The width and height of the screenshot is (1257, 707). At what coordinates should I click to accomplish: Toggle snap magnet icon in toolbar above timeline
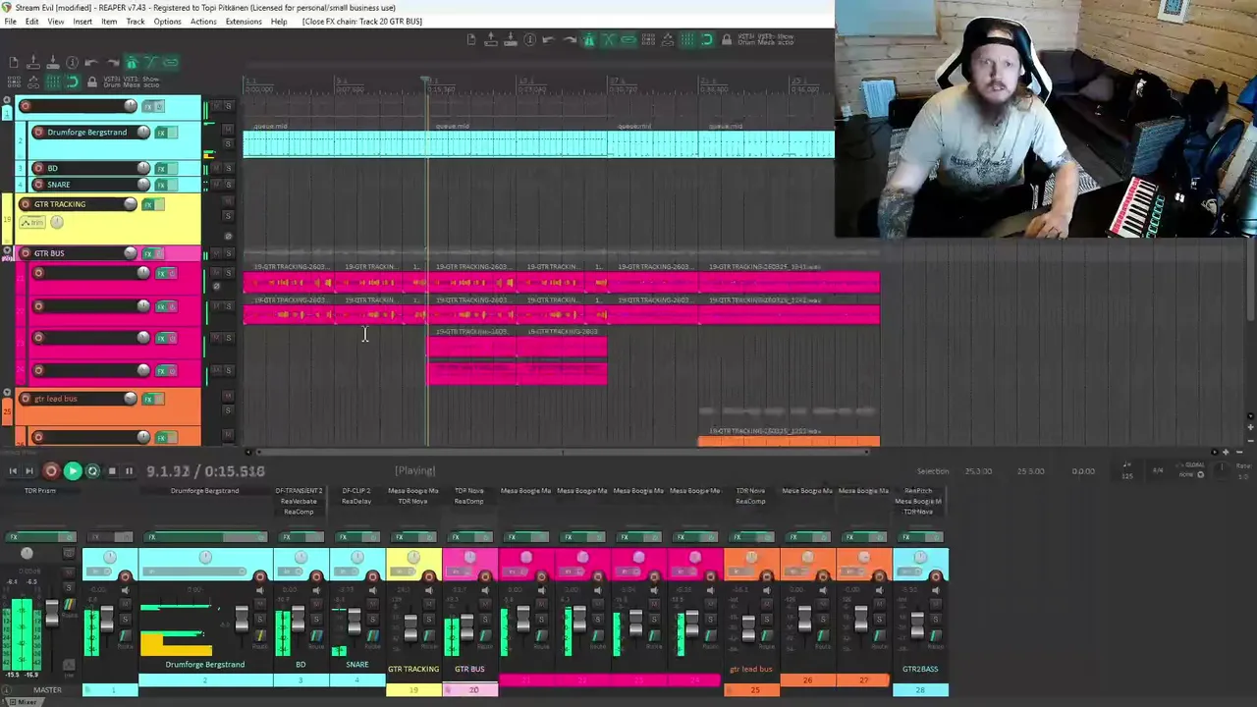click(707, 40)
